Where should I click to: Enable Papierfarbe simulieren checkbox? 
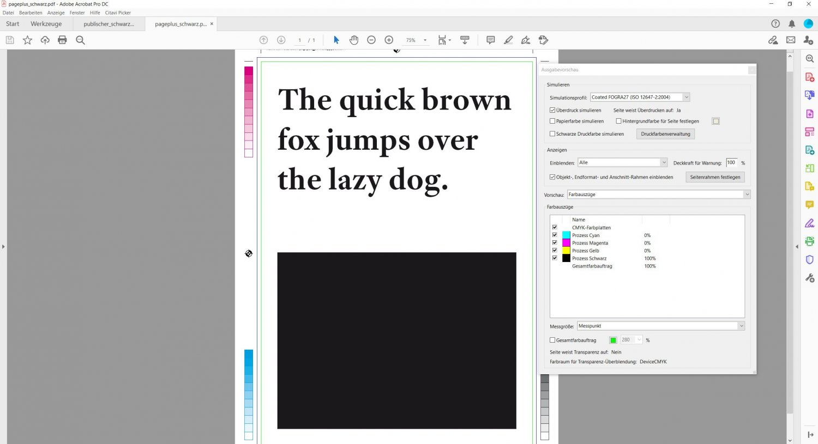pos(552,121)
